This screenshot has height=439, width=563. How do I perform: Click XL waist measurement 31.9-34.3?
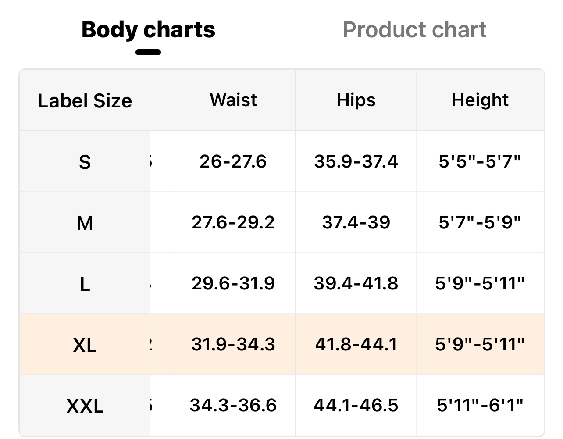point(233,344)
